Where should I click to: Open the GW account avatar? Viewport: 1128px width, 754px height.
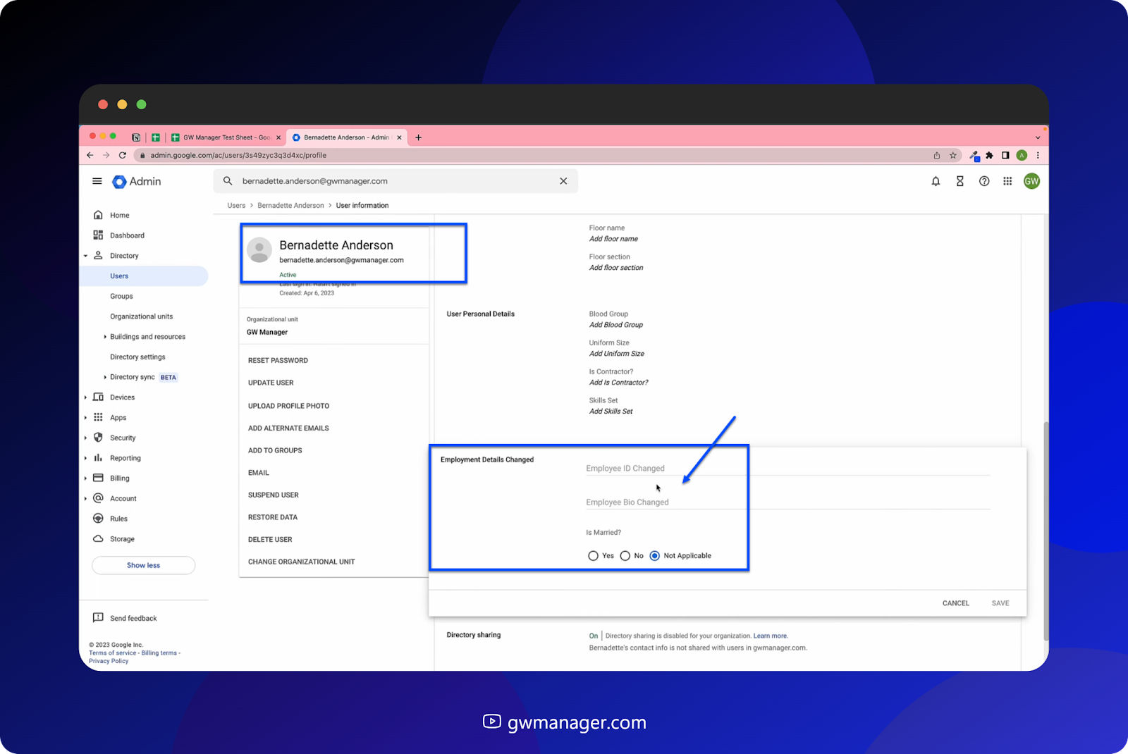click(x=1031, y=181)
